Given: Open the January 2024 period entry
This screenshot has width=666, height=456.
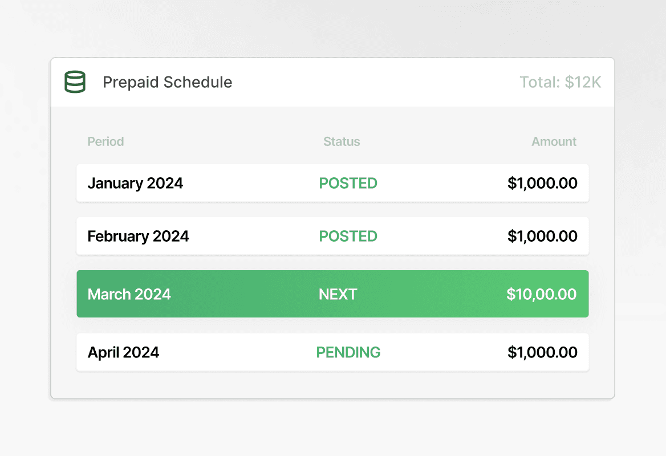Looking at the screenshot, I should pos(135,183).
